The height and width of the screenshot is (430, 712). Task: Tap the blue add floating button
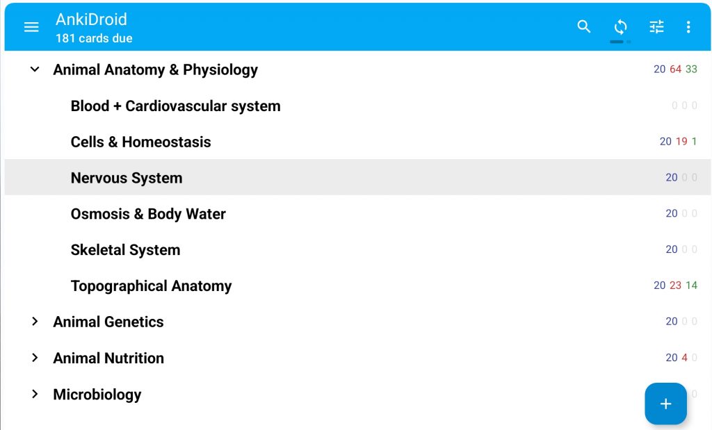(x=665, y=404)
